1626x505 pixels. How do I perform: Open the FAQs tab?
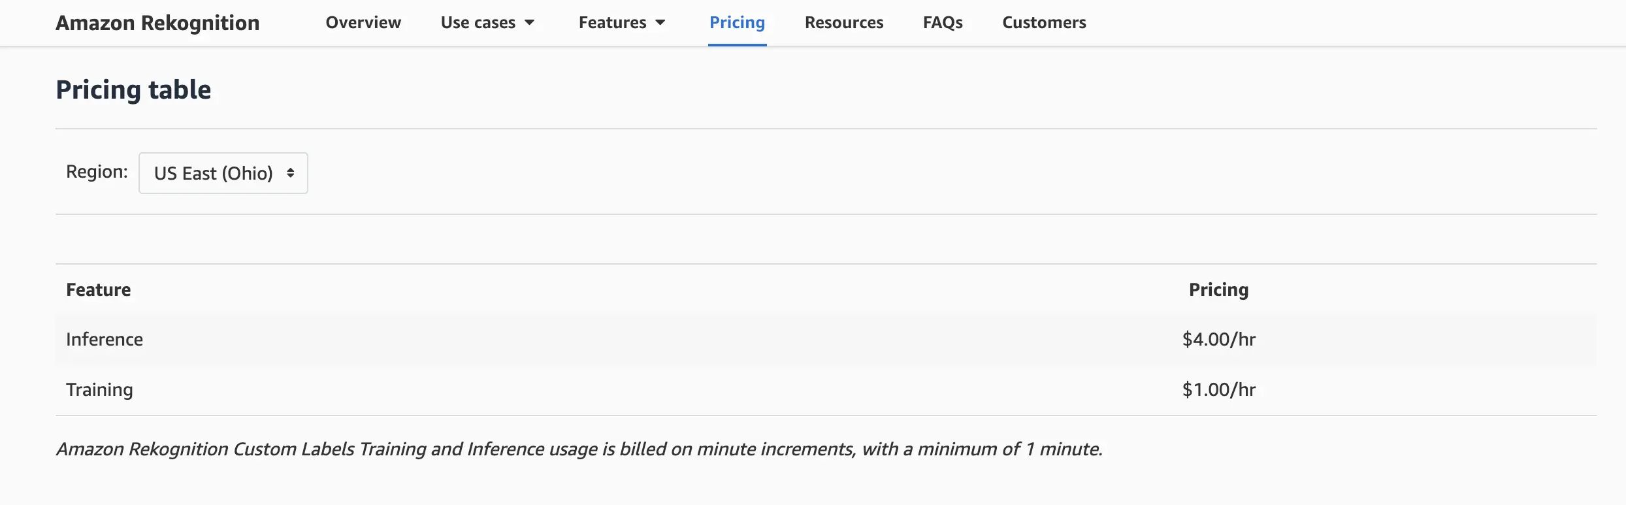click(x=943, y=22)
